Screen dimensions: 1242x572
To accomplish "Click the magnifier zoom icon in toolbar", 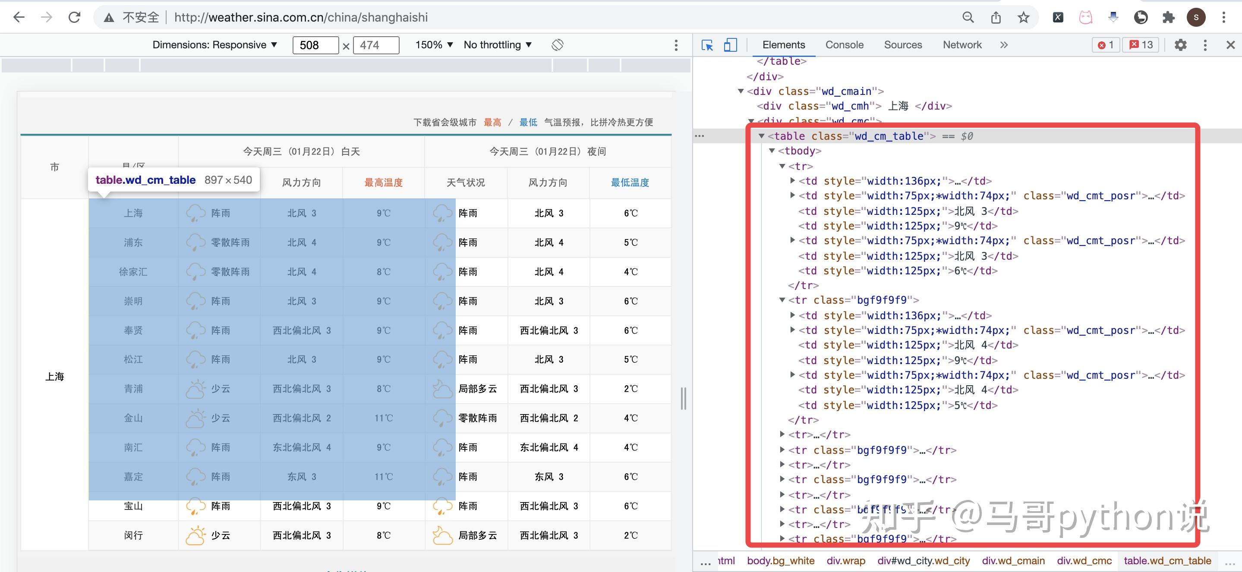I will pyautogui.click(x=968, y=17).
